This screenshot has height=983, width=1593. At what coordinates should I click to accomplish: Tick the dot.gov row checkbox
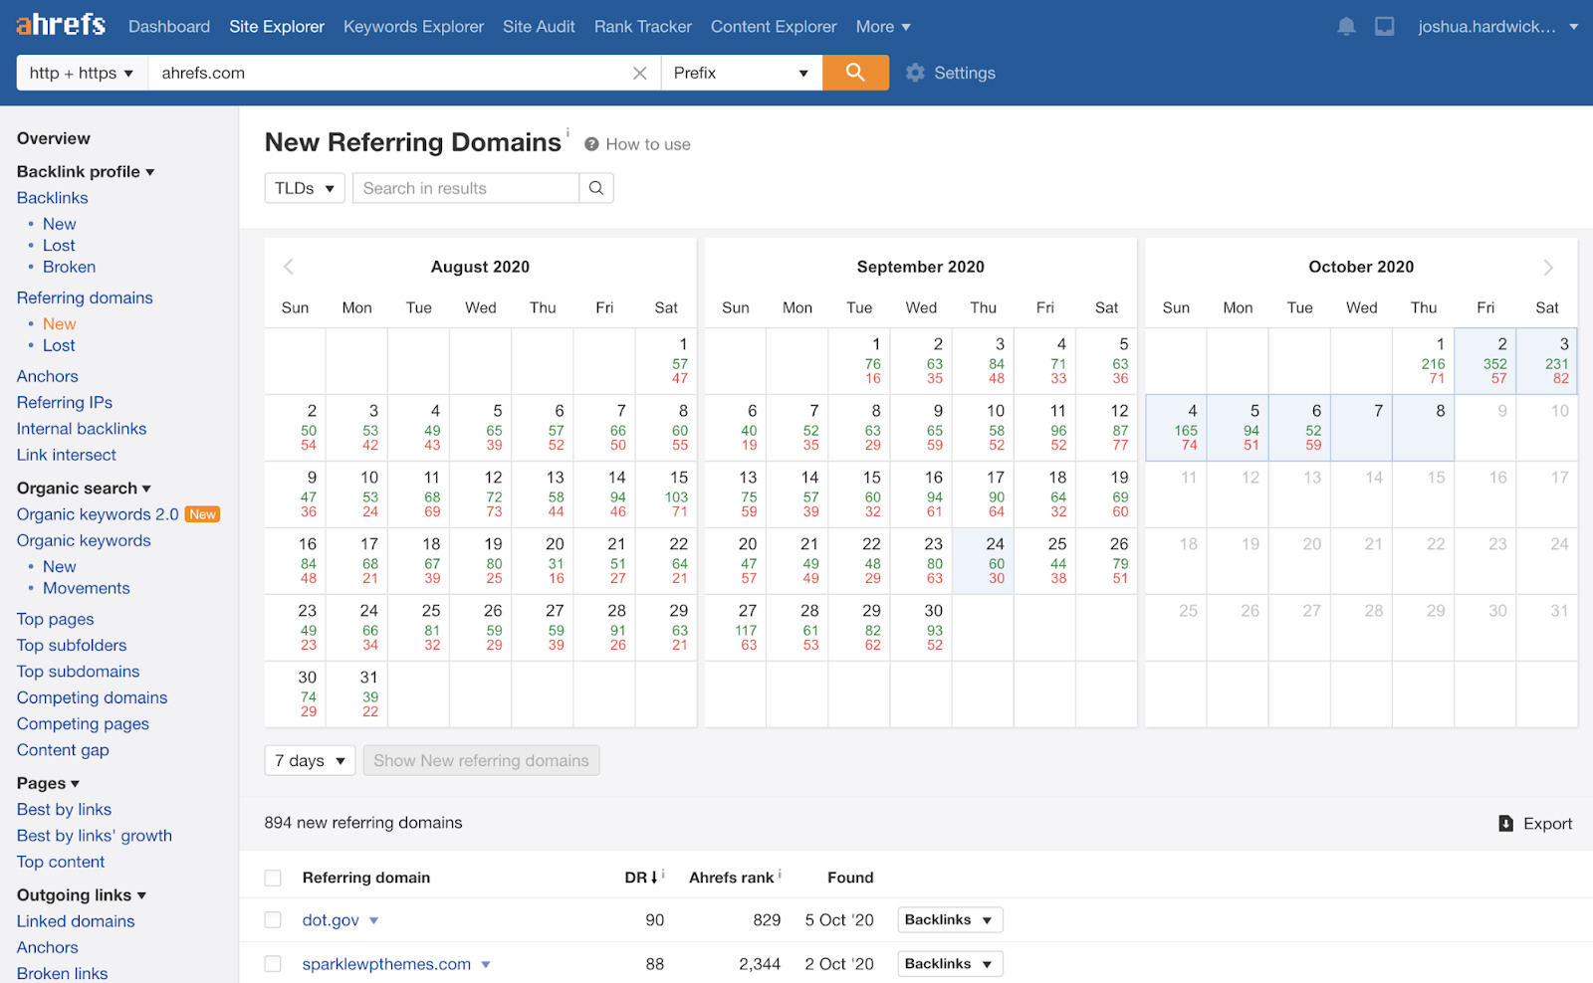(273, 920)
